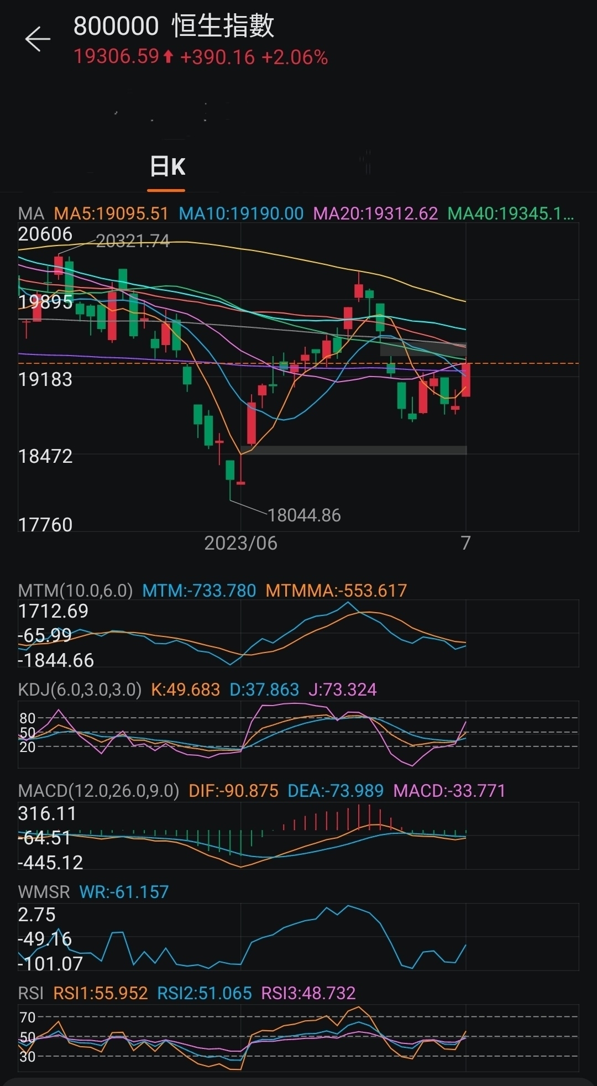Tap the -1844.66 MTM axis label

tap(56, 660)
